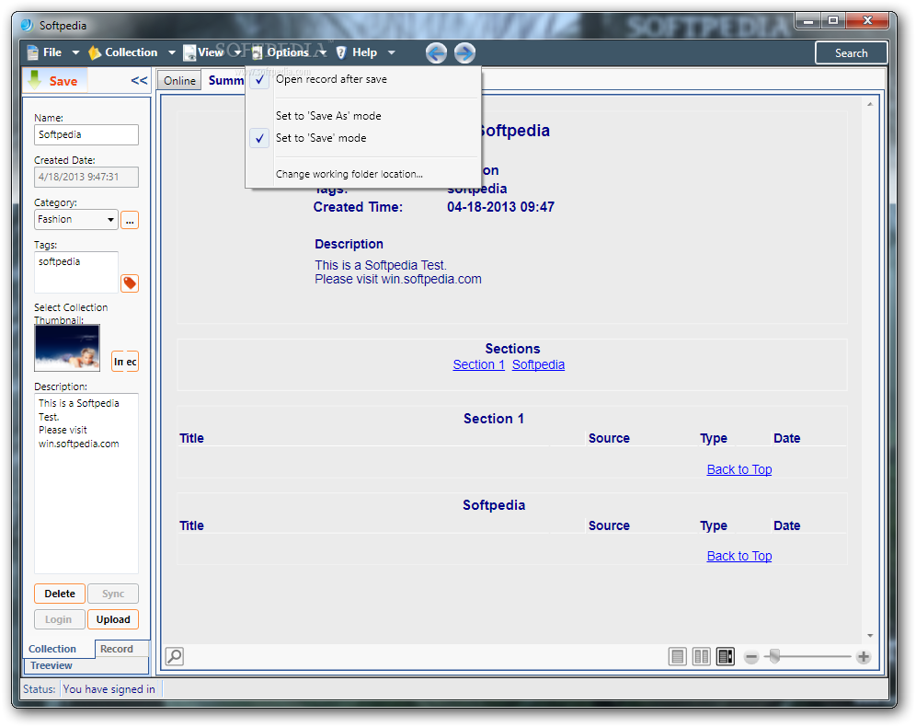This screenshot has width=916, height=727.
Task: Follow the Softpedia section link
Action: 538,364
